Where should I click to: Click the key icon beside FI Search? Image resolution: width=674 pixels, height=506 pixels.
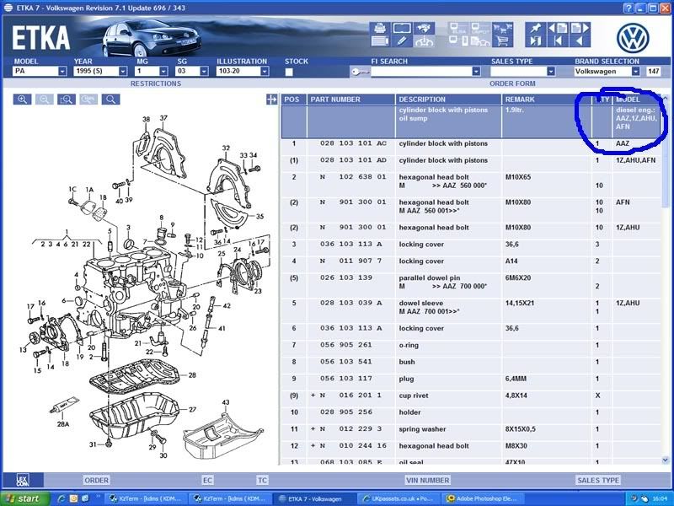[x=360, y=72]
